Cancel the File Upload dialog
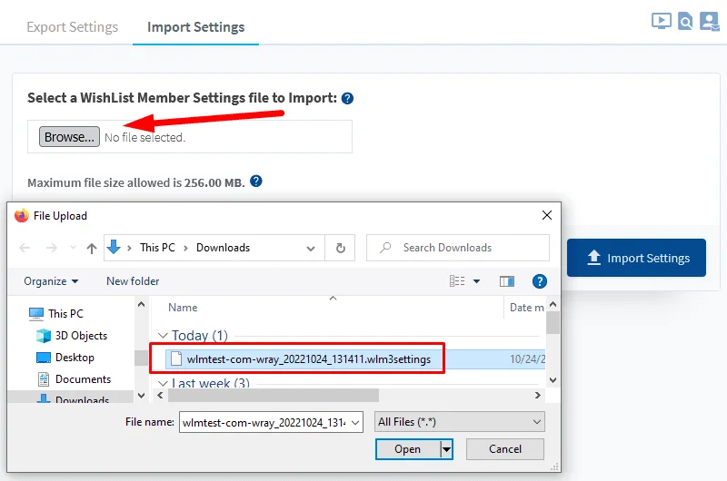727x481 pixels. pos(505,449)
